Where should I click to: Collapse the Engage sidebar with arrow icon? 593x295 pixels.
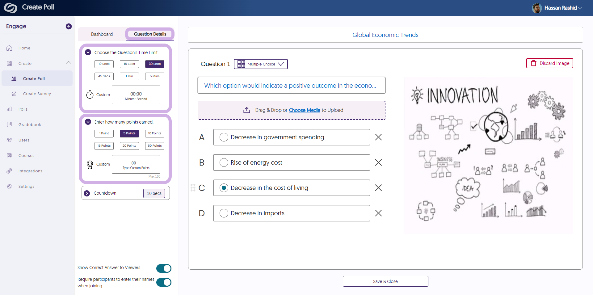(69, 27)
